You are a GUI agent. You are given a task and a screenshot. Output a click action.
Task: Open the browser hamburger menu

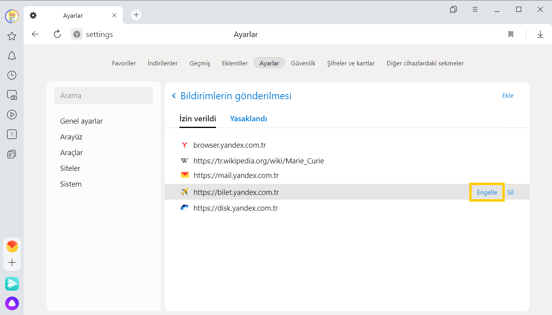point(475,9)
